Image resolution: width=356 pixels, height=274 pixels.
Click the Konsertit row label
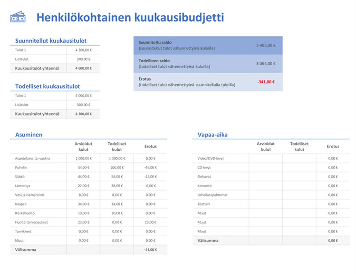[204, 186]
